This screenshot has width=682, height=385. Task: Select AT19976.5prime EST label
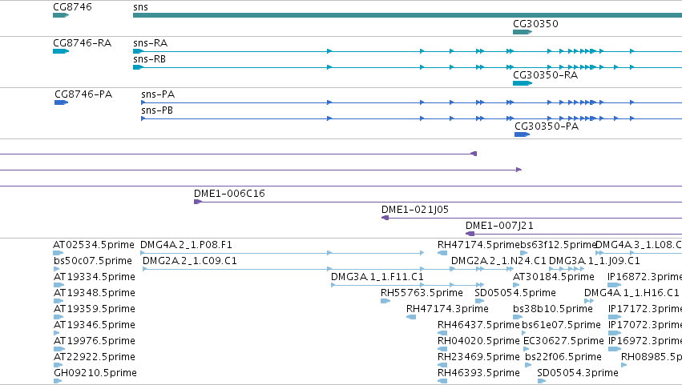point(95,341)
